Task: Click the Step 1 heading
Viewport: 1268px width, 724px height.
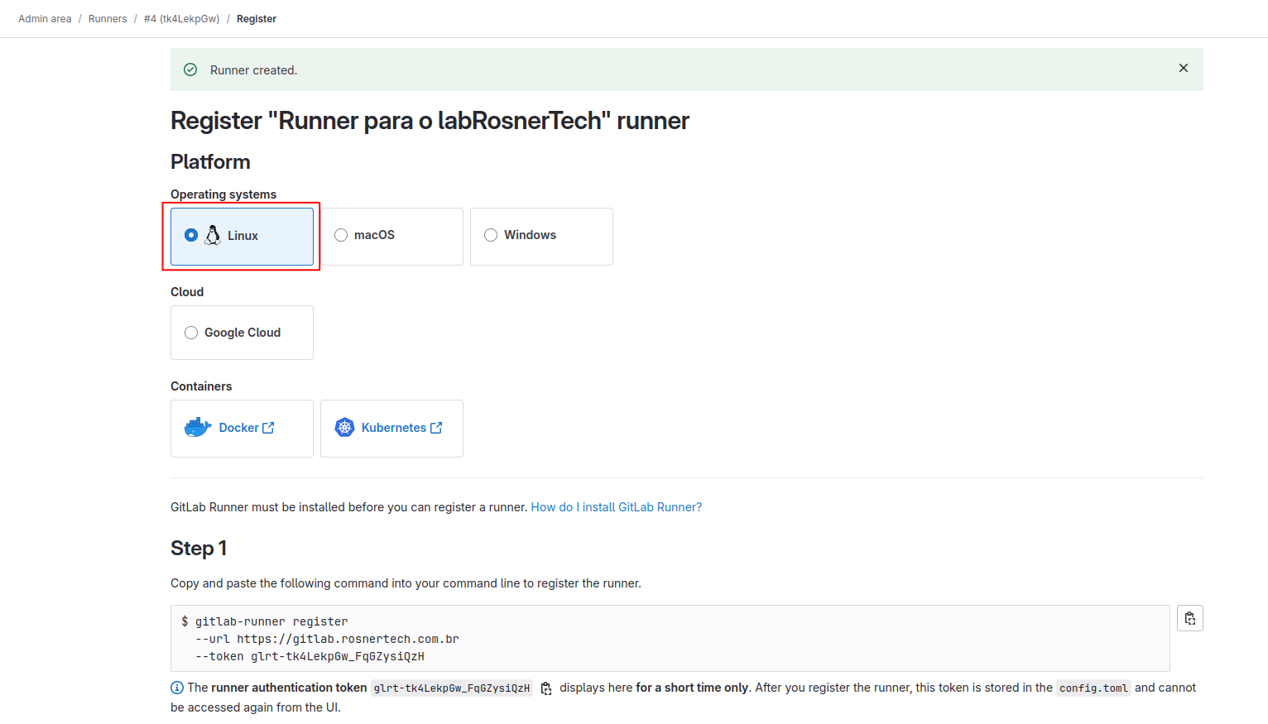Action: click(199, 549)
